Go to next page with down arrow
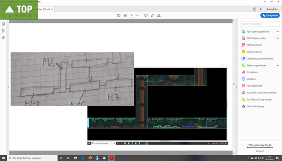 [125, 15]
